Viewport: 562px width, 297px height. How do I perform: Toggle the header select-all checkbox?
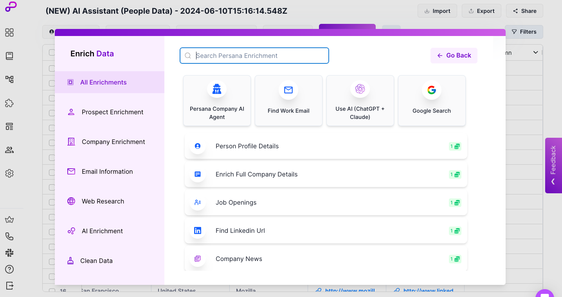(x=52, y=52)
